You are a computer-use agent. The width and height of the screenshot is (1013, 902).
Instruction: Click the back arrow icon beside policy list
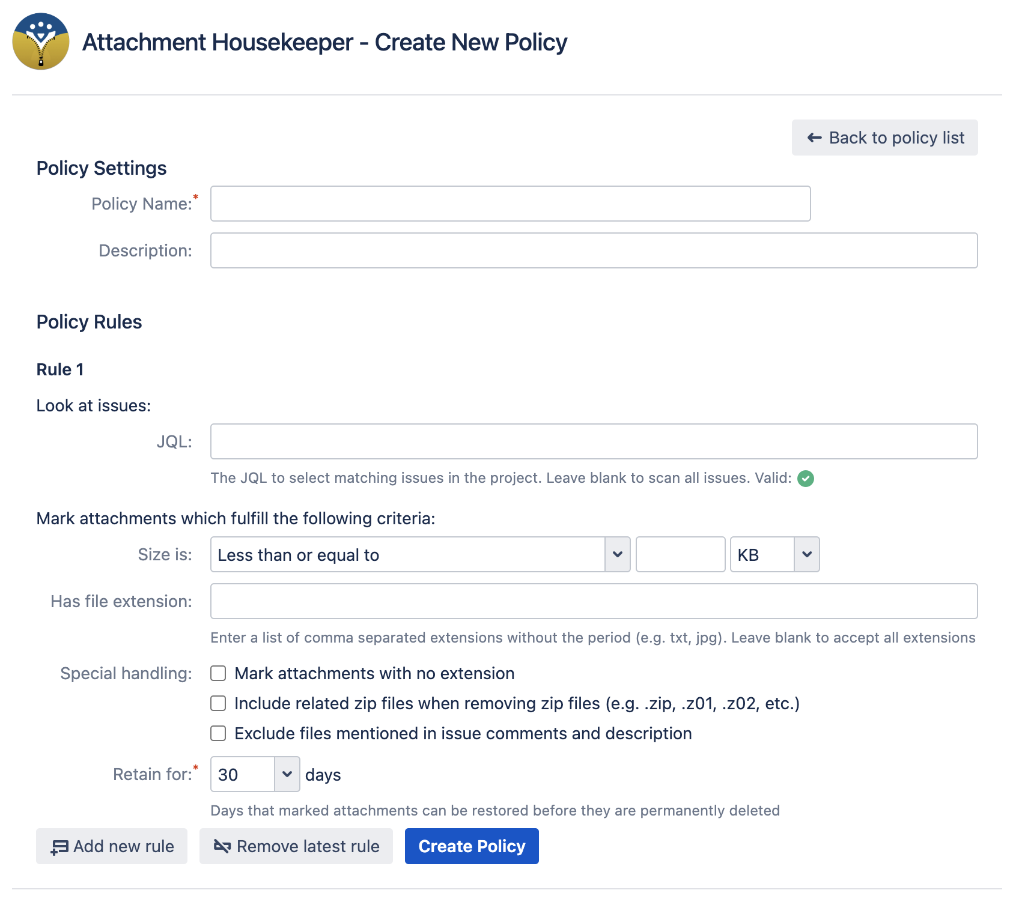814,138
